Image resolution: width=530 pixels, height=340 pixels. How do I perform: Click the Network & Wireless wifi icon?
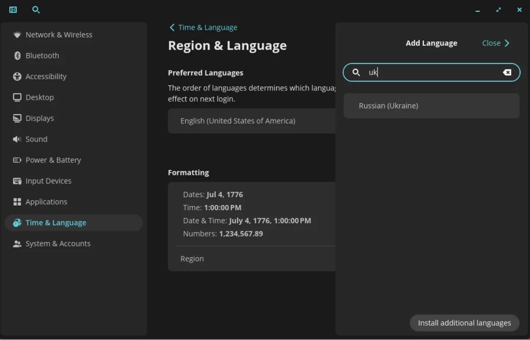[x=17, y=35]
